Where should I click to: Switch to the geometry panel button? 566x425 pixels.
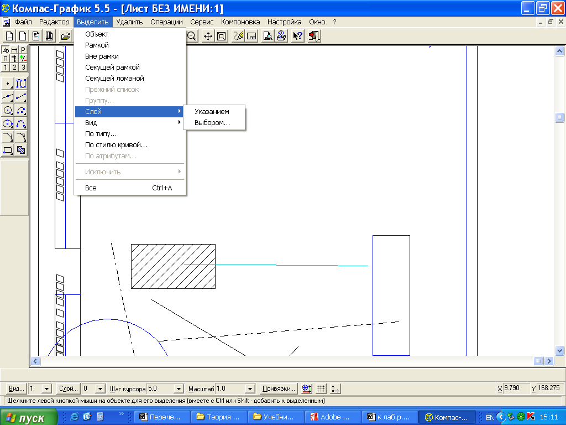(6, 50)
